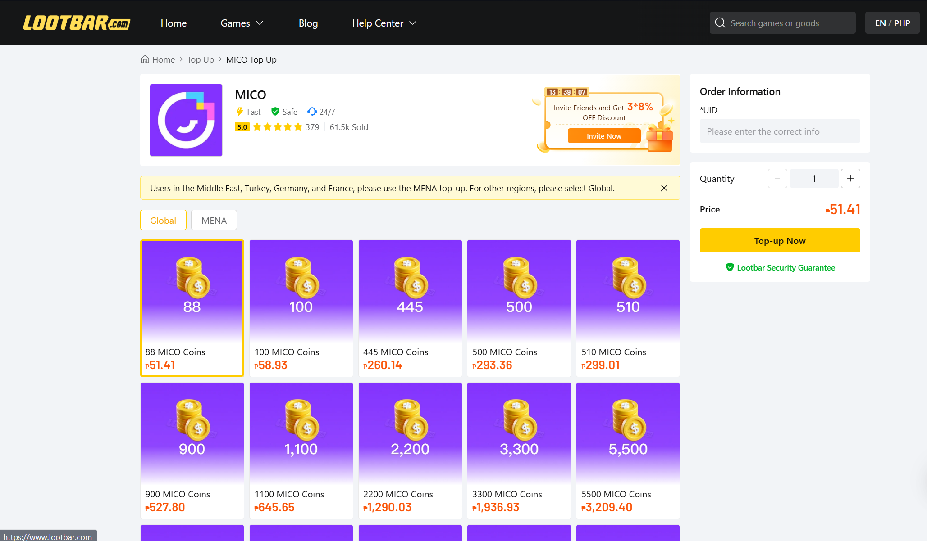
Task: Click Lootbar Security Guarantee link
Action: pos(786,267)
